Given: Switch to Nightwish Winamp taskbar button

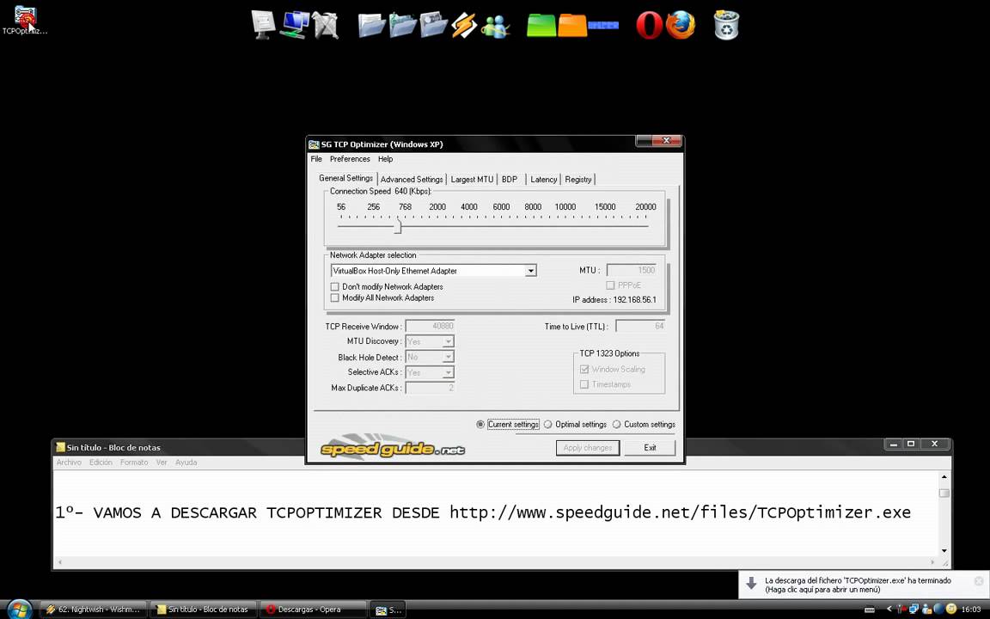Looking at the screenshot, I should click(94, 610).
